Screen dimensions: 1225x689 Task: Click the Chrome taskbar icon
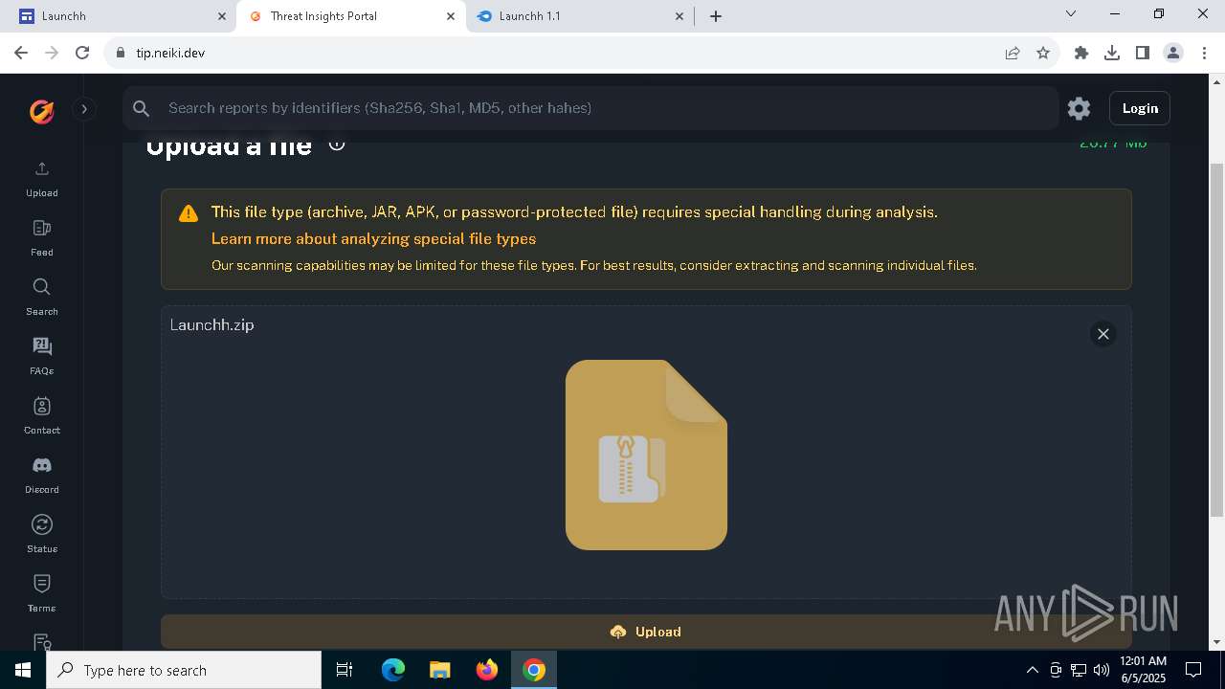click(x=534, y=670)
